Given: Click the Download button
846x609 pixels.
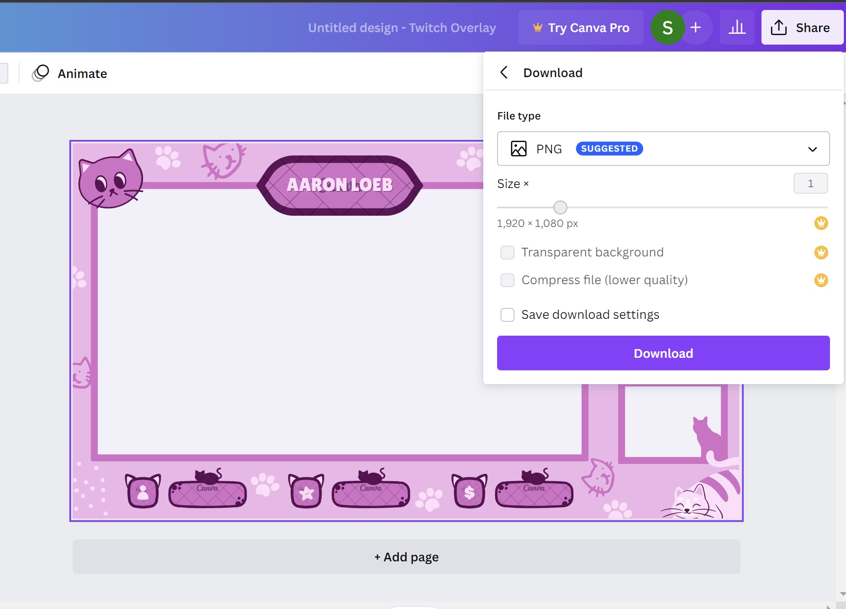Looking at the screenshot, I should tap(663, 353).
